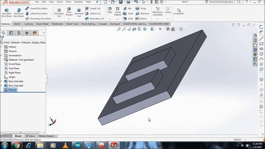The width and height of the screenshot is (265, 149).
Task: Click the Wrap tool
Action: click(x=141, y=8)
